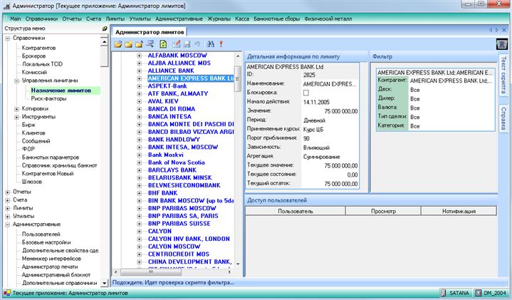Click the dark icon at toolbar right end
This screenshot has height=300, width=512.
tap(502, 44)
